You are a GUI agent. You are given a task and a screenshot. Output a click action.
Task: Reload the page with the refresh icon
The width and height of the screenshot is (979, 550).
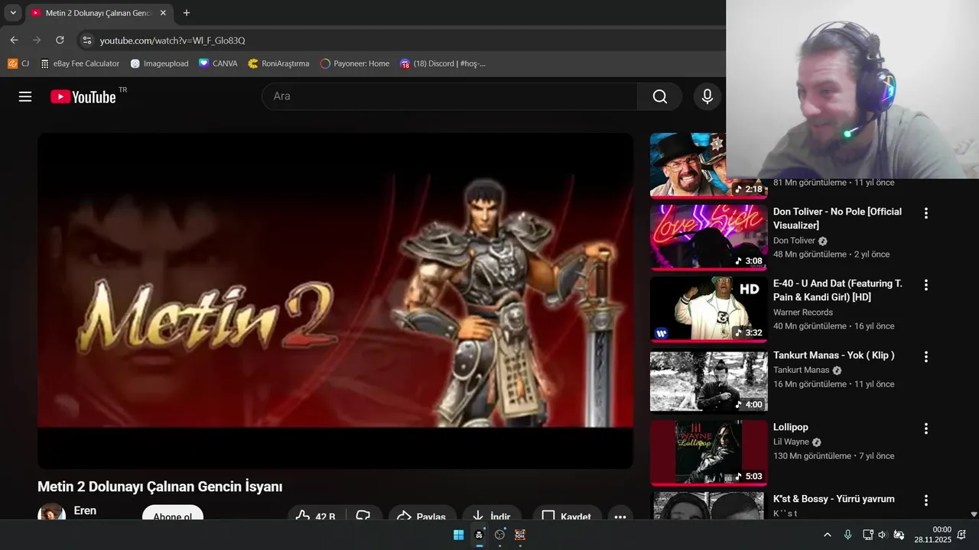[x=60, y=40]
